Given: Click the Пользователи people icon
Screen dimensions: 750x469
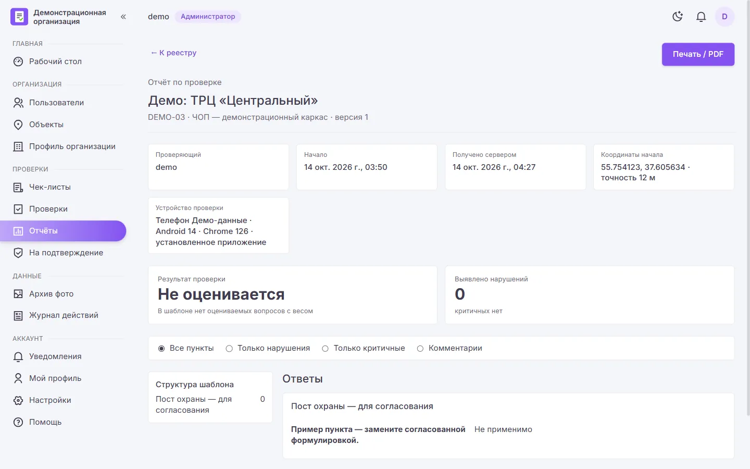Looking at the screenshot, I should 18,103.
